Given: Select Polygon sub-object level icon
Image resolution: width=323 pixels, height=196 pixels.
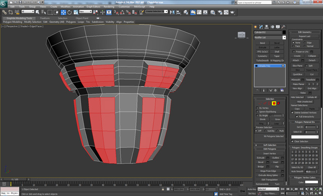Looking at the screenshot, I should (274, 104).
